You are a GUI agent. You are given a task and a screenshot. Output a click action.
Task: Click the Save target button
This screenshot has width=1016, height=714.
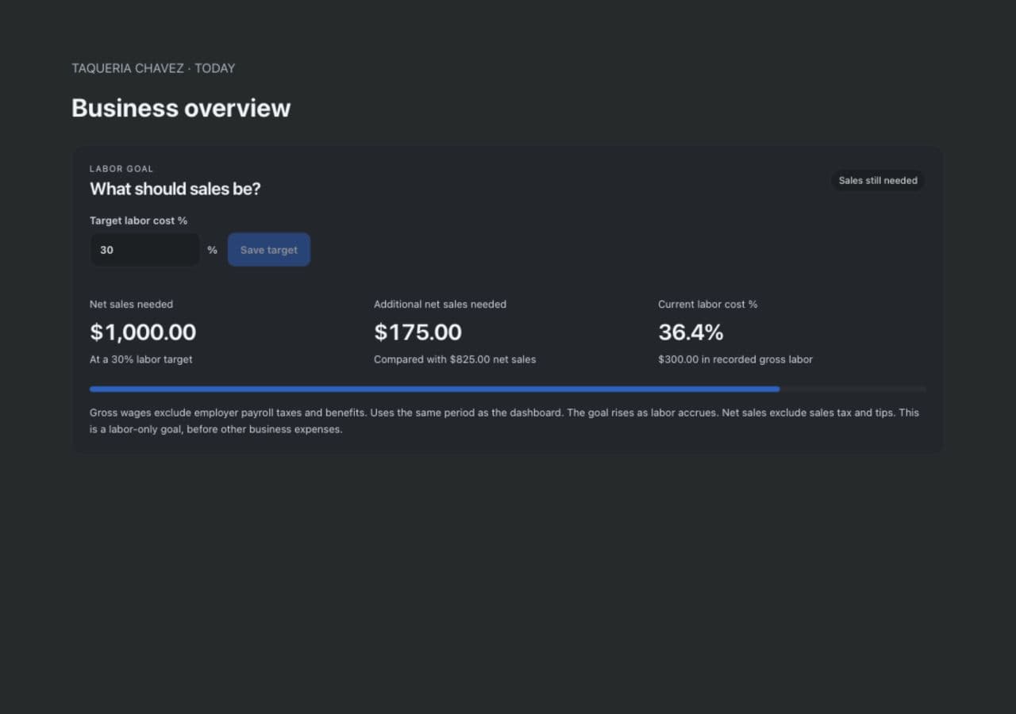(269, 250)
